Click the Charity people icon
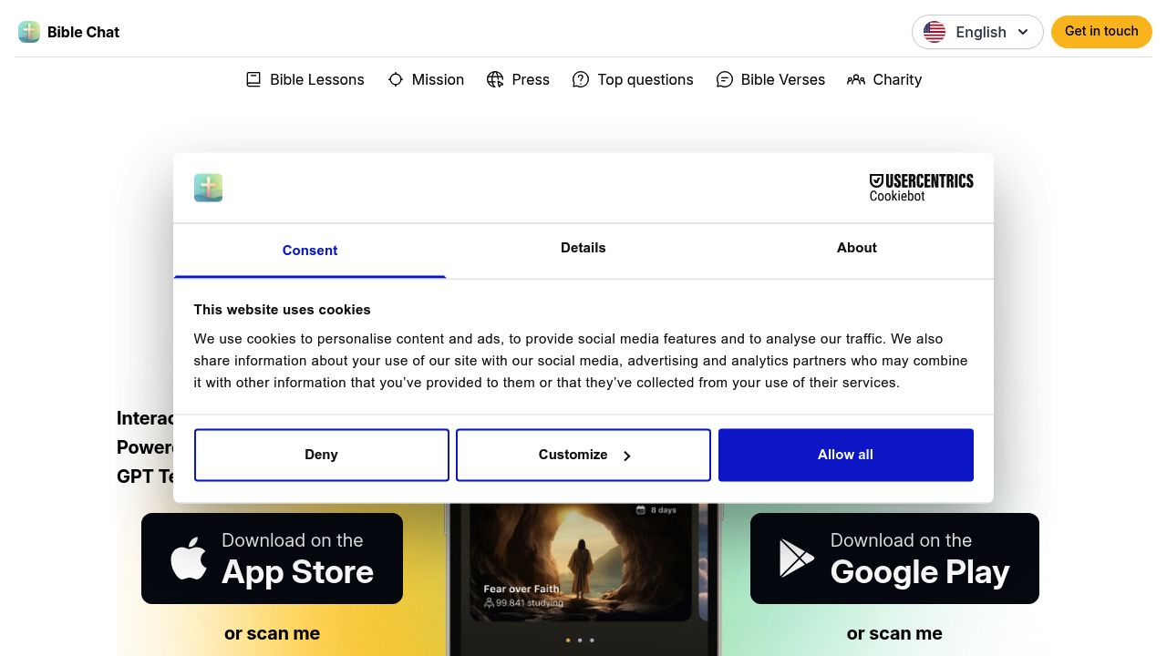The height and width of the screenshot is (656, 1167). click(x=856, y=79)
